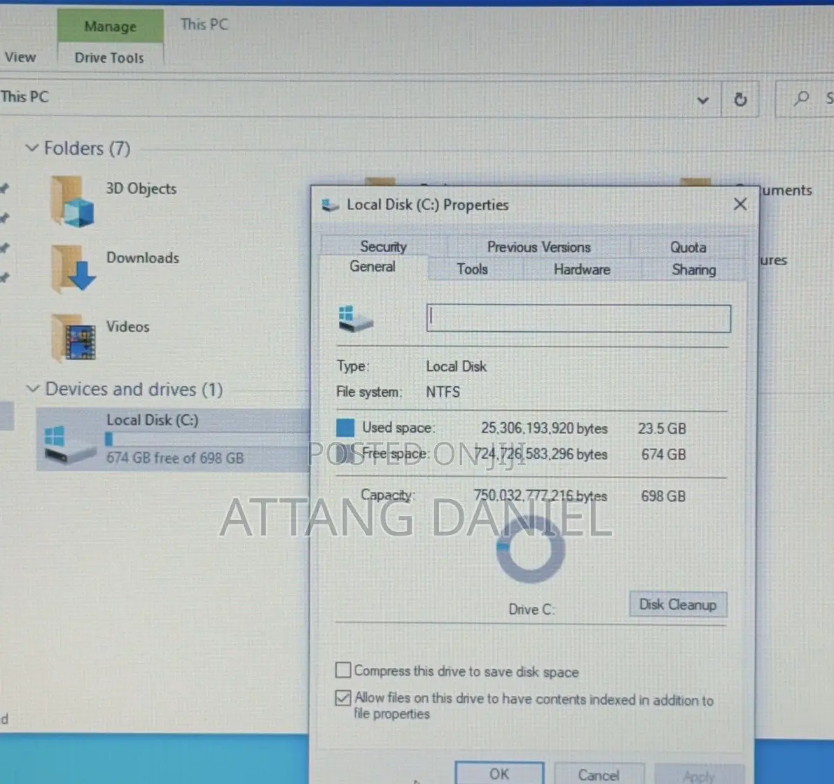
Task: Open the Drive Tools ribbon tab
Action: (x=109, y=57)
